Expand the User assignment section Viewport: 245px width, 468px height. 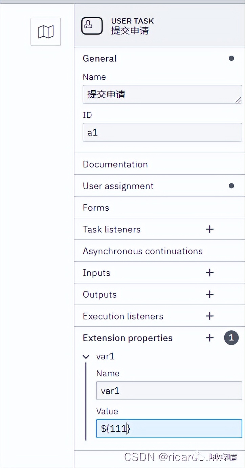[x=118, y=186]
